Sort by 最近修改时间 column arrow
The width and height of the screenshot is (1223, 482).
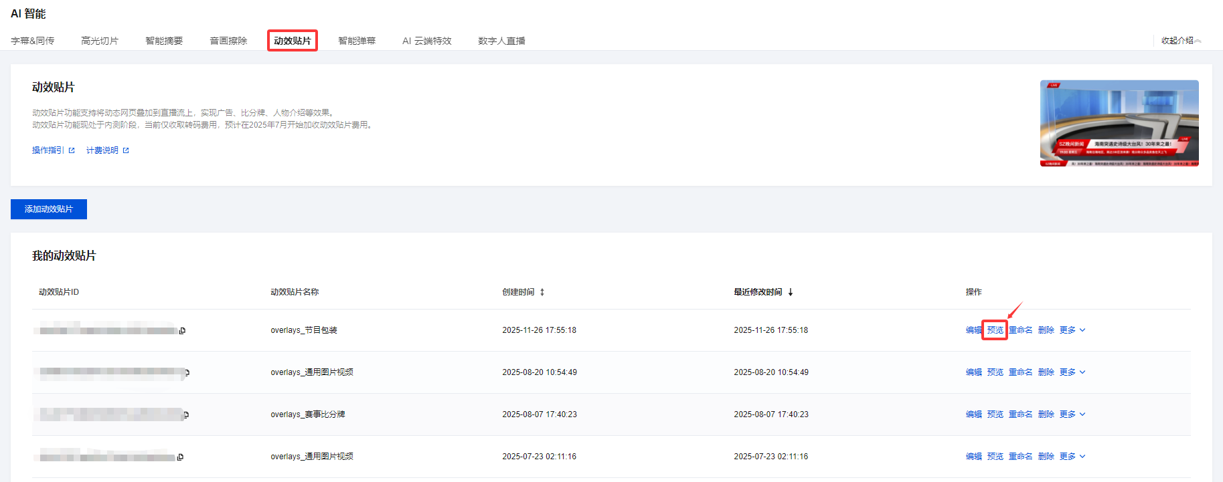click(791, 292)
